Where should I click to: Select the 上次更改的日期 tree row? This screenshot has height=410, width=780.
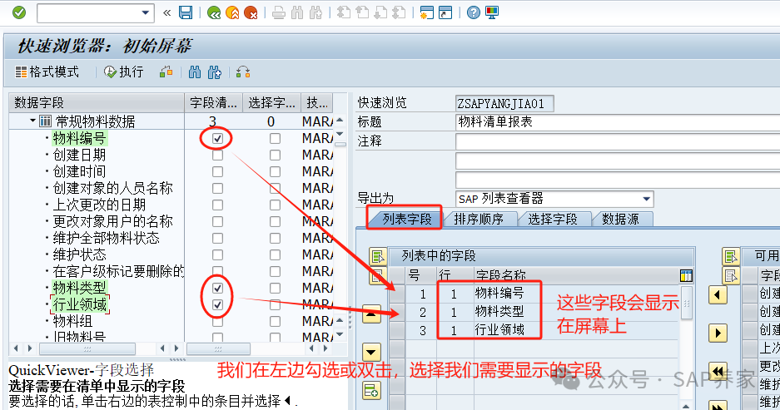point(99,205)
